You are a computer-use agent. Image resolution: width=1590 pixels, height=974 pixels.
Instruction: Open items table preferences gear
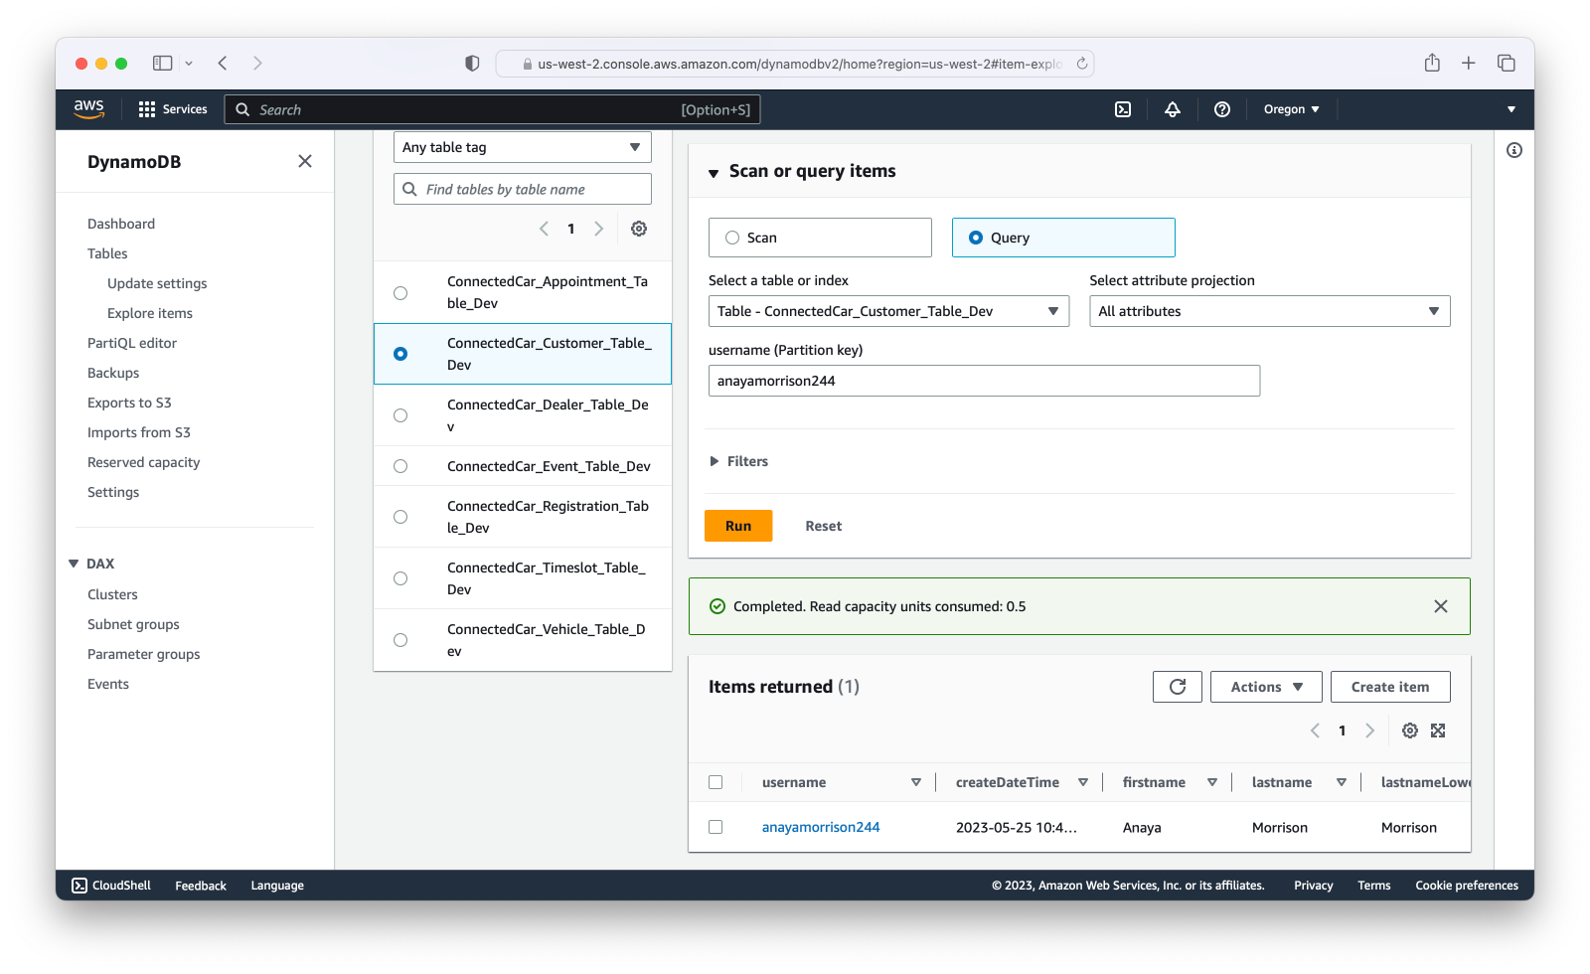pos(1410,730)
